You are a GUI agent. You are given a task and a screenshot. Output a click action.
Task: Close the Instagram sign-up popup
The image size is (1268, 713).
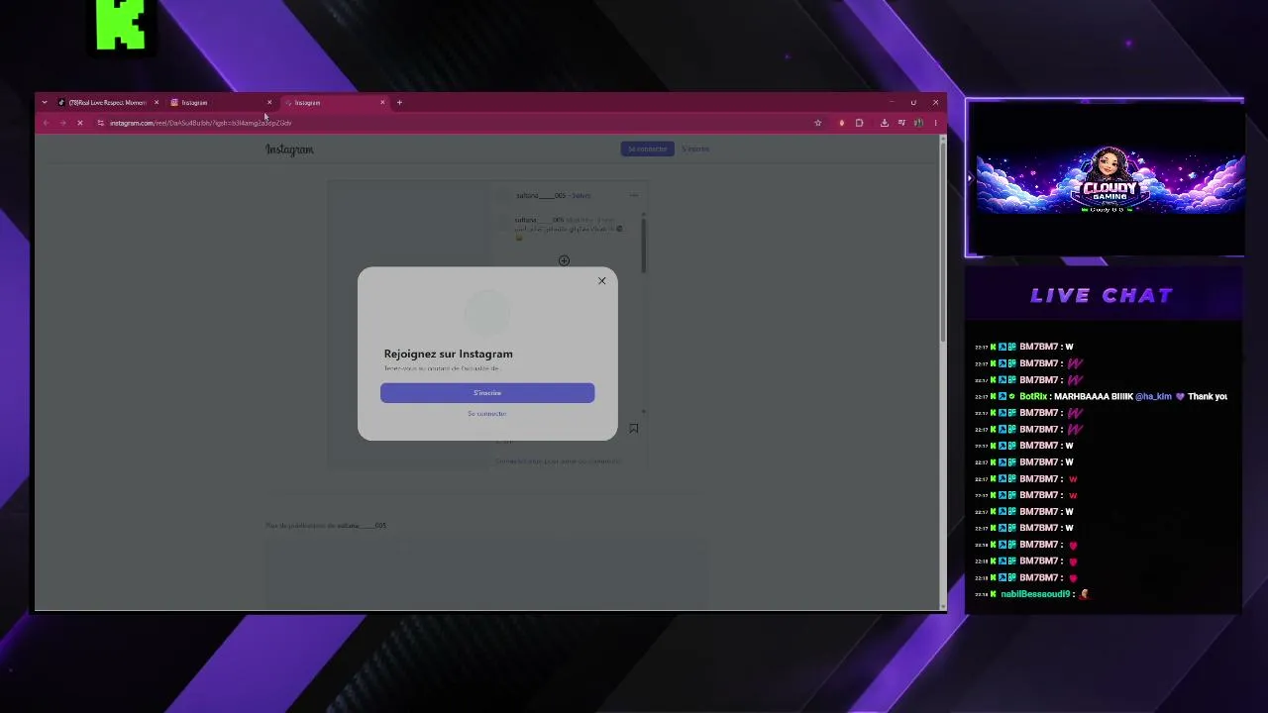pyautogui.click(x=601, y=281)
